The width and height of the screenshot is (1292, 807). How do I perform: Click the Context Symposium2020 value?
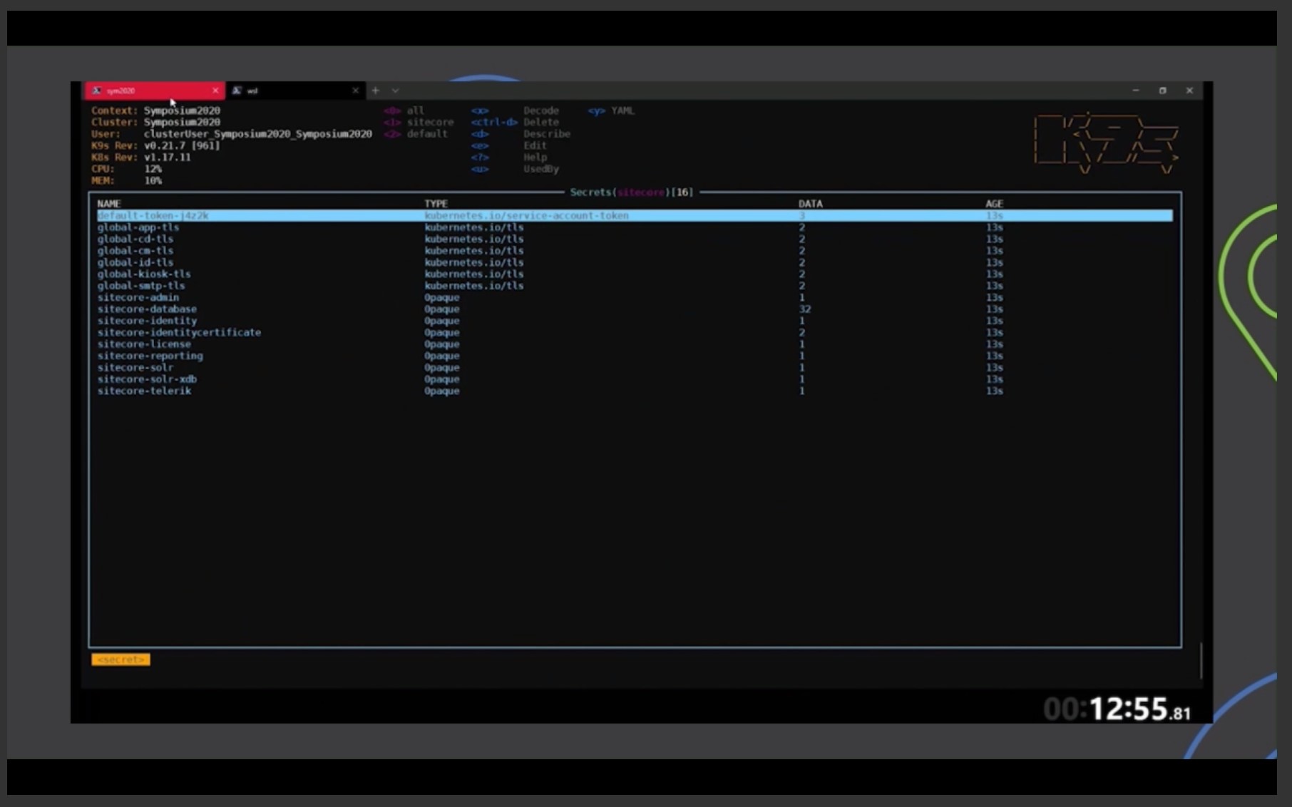tap(182, 110)
